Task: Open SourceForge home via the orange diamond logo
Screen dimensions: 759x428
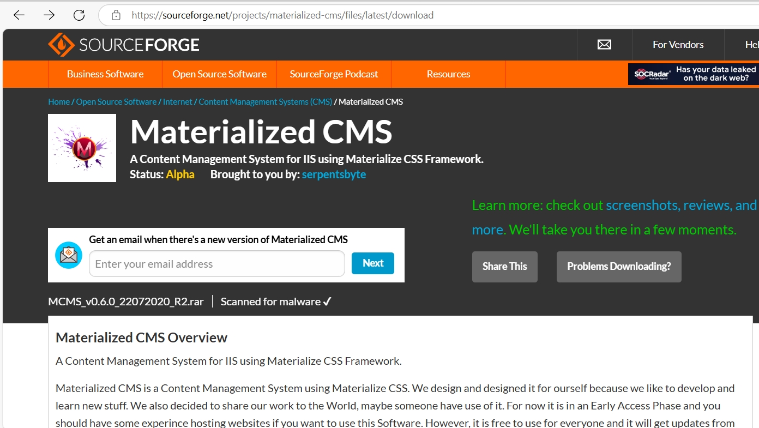Action: pyautogui.click(x=61, y=45)
